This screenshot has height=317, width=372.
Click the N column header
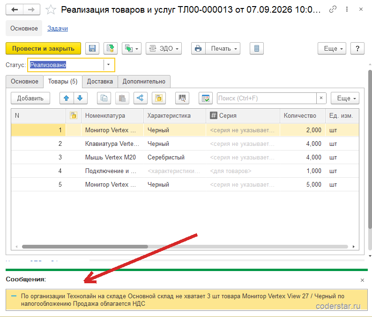tap(38, 116)
